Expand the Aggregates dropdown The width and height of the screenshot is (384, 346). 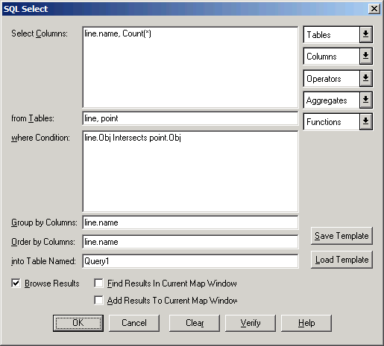pyautogui.click(x=365, y=100)
